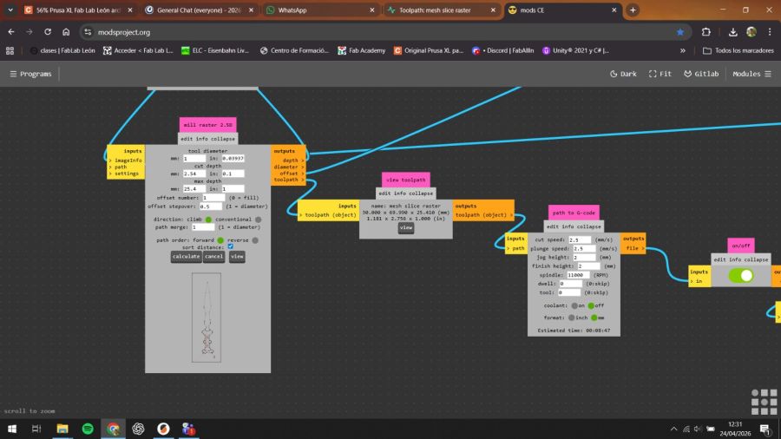
Task: View site information for modsproject.org
Action: [x=88, y=32]
